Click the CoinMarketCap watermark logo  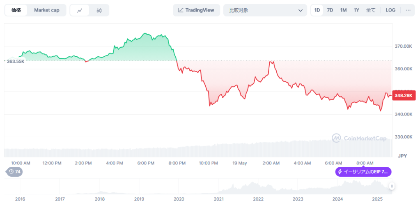pyautogui.click(x=359, y=139)
